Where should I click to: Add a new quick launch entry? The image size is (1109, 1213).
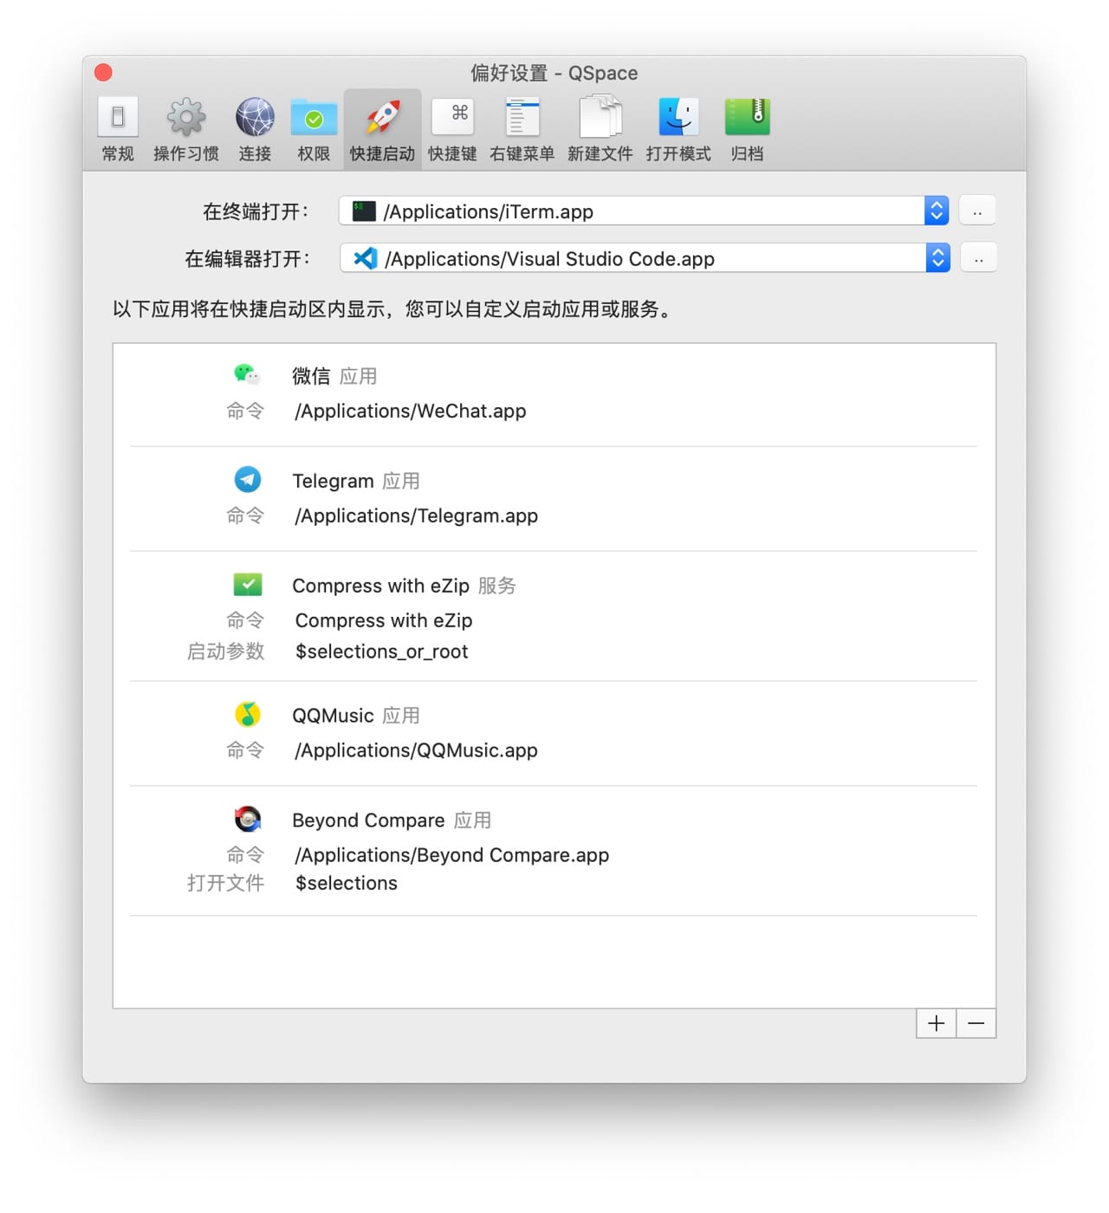click(x=936, y=1023)
